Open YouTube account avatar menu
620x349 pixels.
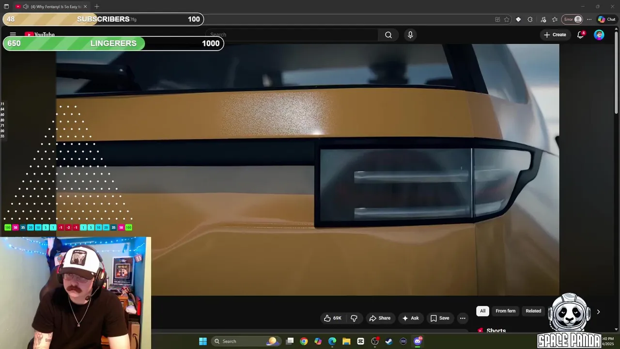(599, 35)
